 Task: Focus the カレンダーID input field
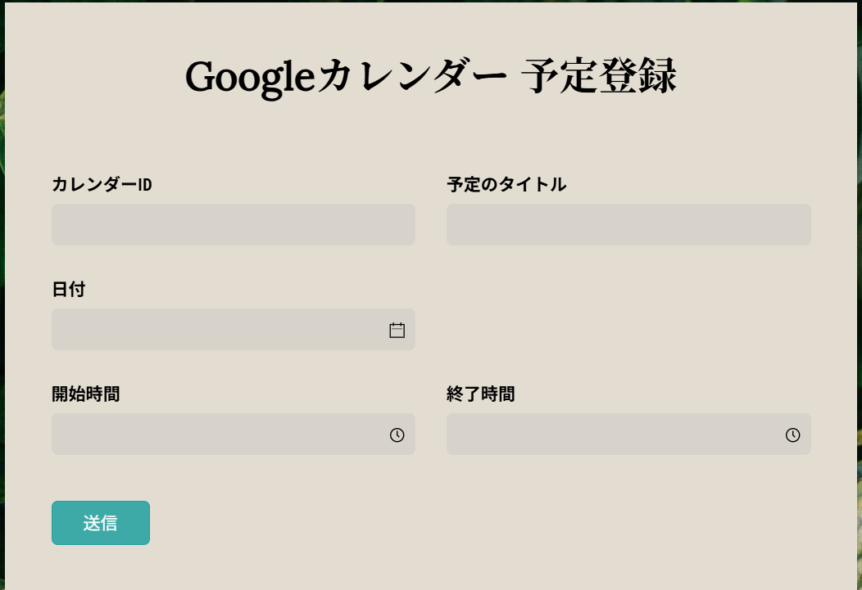pos(234,224)
